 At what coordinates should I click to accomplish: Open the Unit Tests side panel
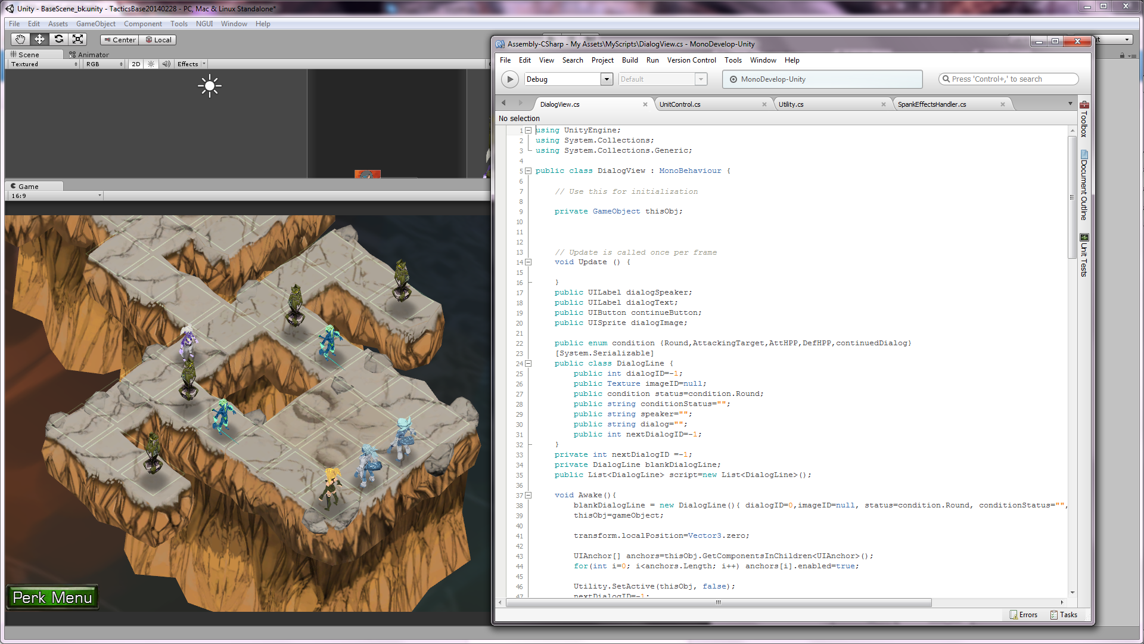tap(1084, 255)
